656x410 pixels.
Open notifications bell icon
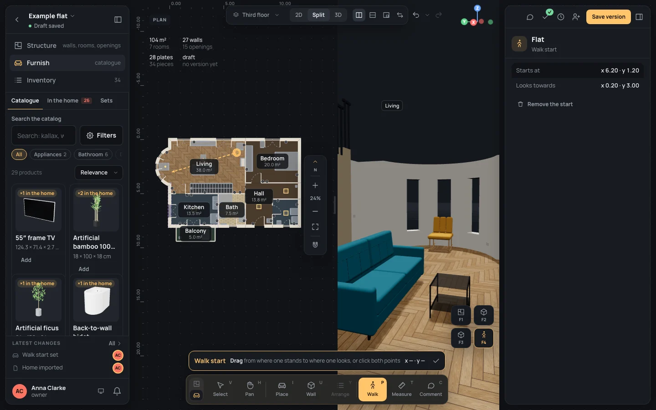pos(117,391)
